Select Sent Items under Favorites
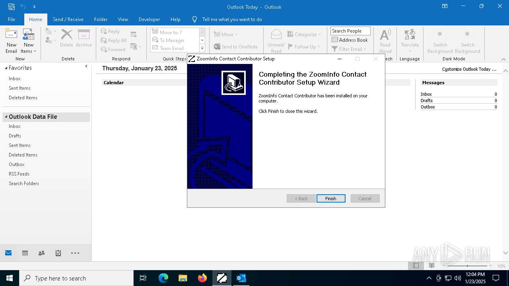The image size is (509, 286). [x=19, y=88]
